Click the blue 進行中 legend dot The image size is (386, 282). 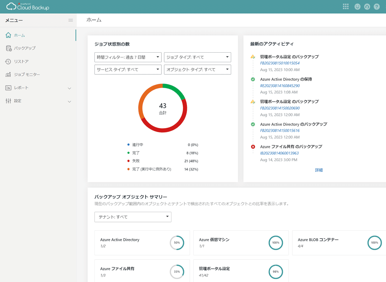coord(128,145)
